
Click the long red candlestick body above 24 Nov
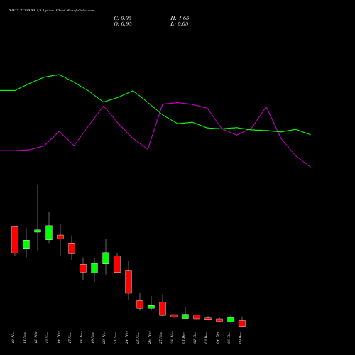click(x=129, y=282)
